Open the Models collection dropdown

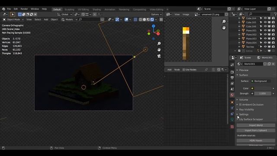69,19
